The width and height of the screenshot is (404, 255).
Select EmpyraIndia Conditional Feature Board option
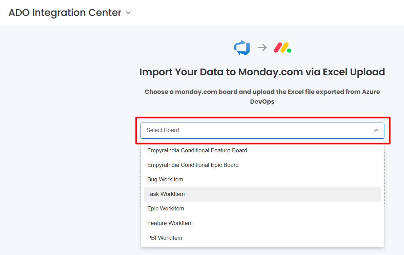point(262,150)
